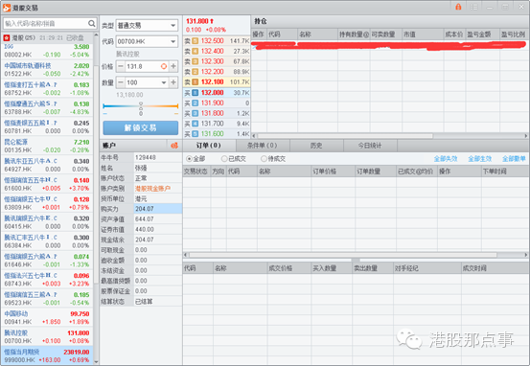Adjust the position ratio slider handle
530x366 pixels.
[x=141, y=106]
